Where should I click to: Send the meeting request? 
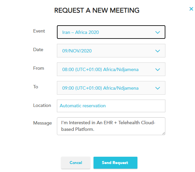[115, 163]
